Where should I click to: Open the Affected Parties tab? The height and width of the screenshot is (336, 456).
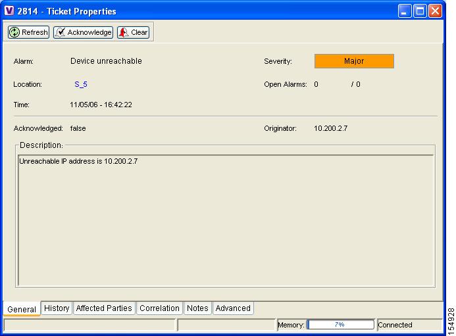point(104,308)
